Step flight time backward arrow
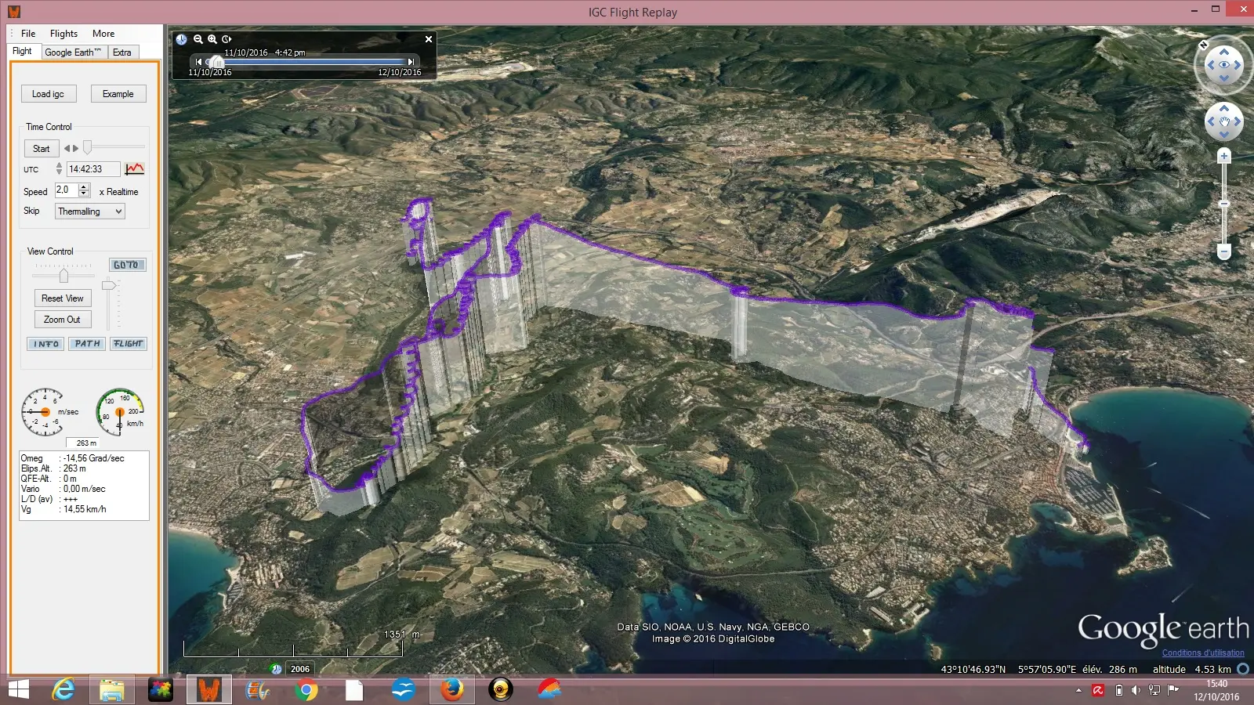 [x=67, y=148]
